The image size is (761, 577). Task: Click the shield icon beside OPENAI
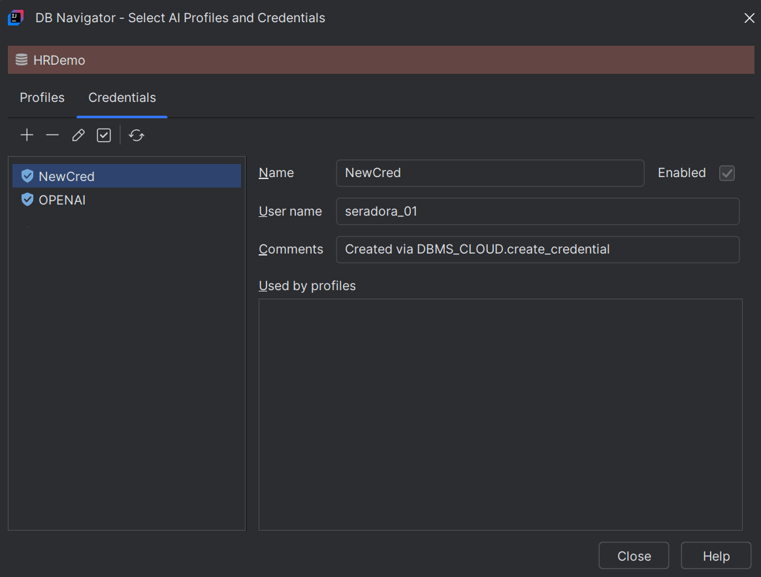(27, 200)
